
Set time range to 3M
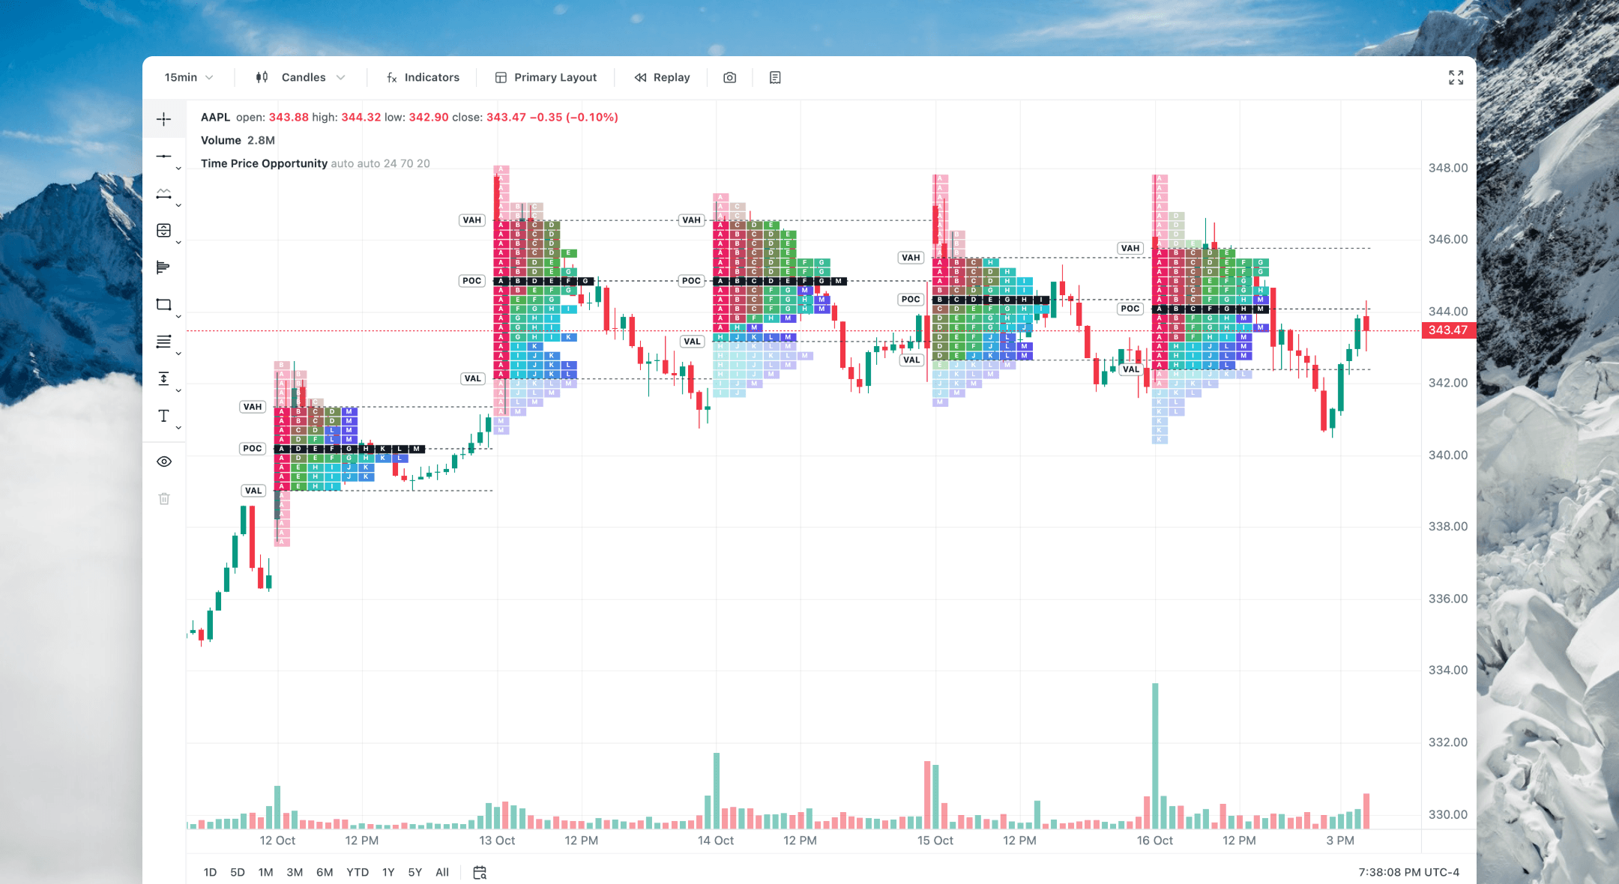pos(295,872)
